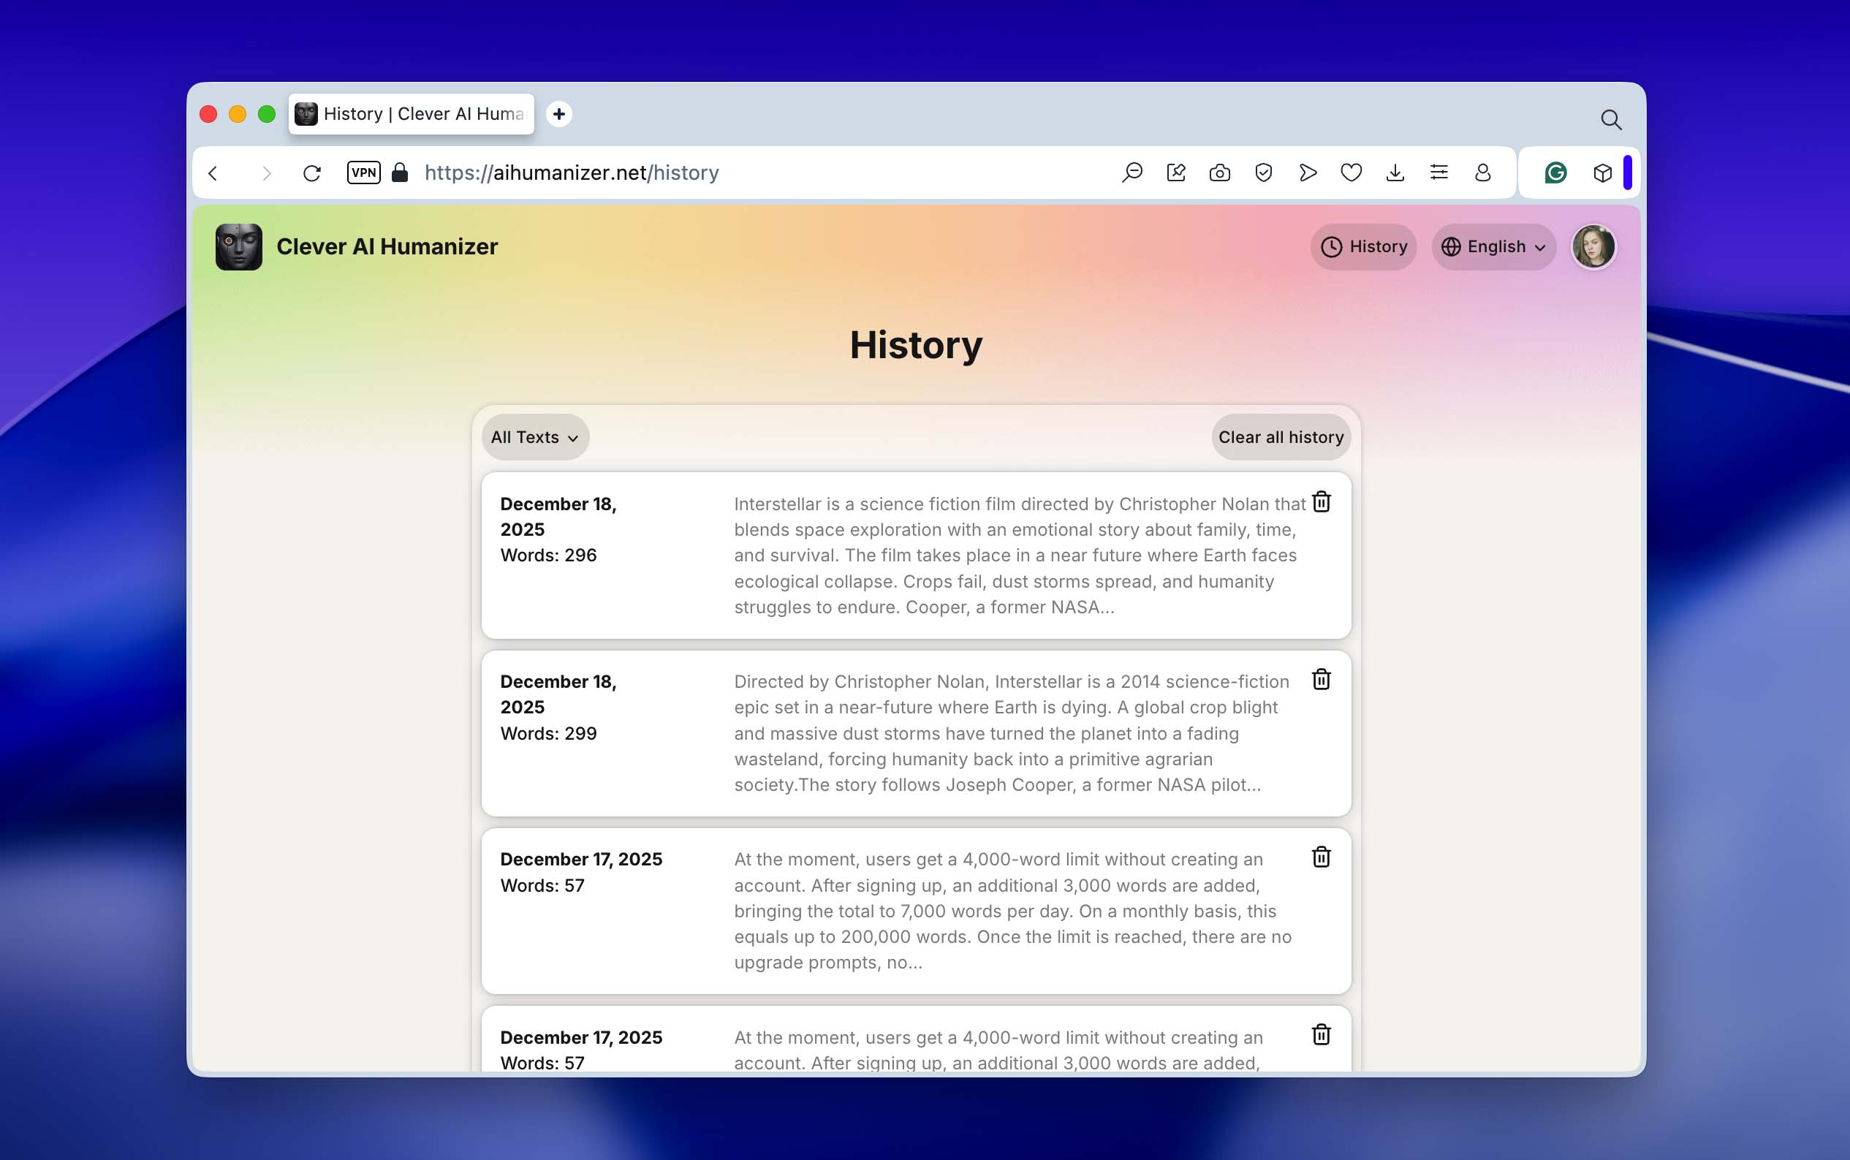Screen dimensions: 1850x1160
Task: Click the shield privacy protection icon
Action: point(1263,173)
